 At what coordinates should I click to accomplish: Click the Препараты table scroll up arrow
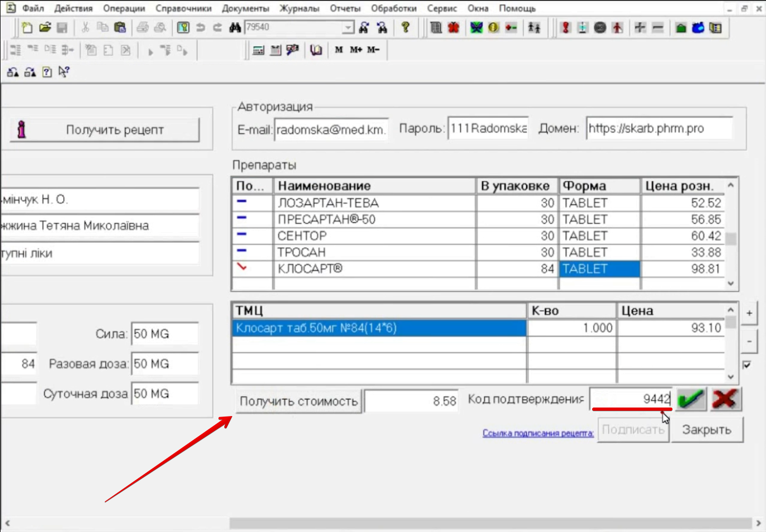coord(731,185)
